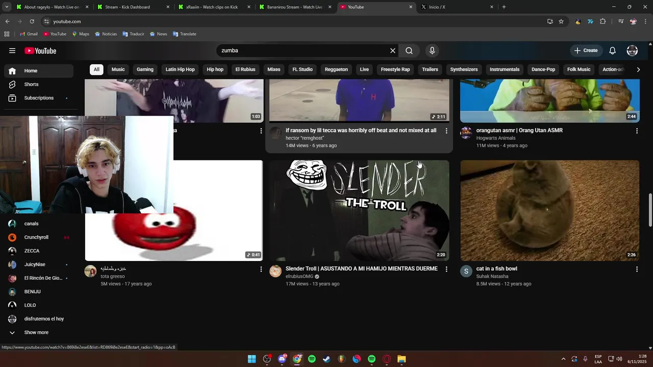Open Crunchyroll subscription in sidebar

[38, 238]
